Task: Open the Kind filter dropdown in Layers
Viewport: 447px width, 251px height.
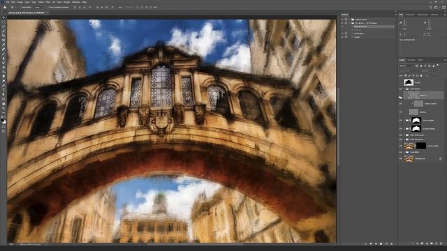Action: 406,66
